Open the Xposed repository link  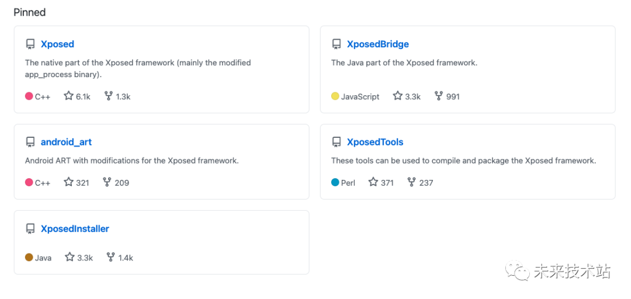(57, 44)
